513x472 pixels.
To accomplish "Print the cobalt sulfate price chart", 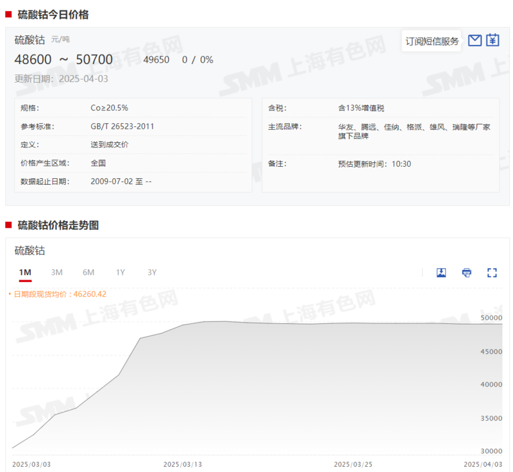I will coord(467,273).
